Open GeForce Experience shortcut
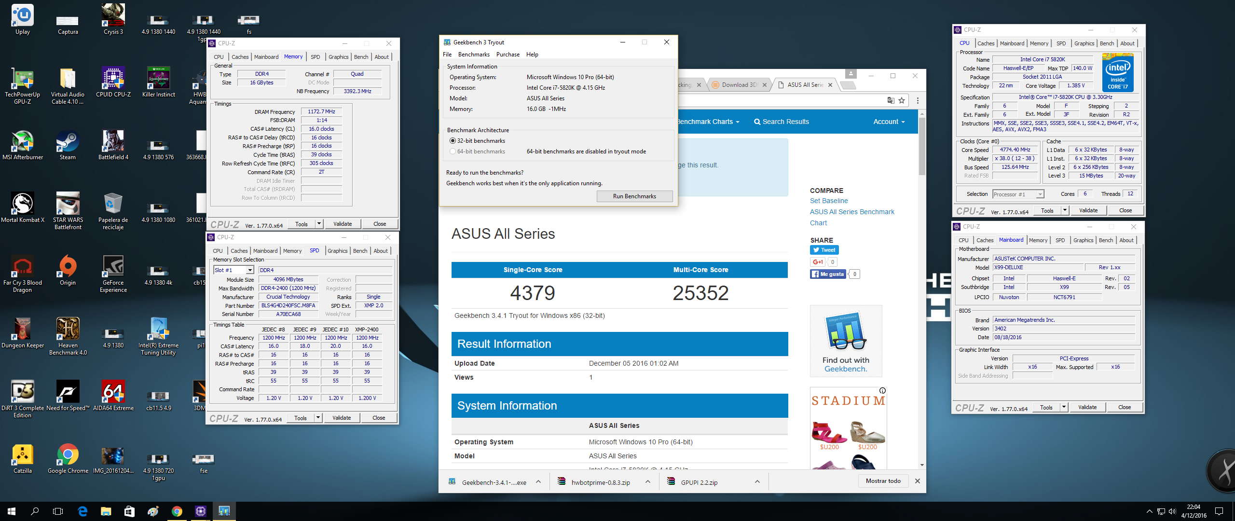 tap(113, 274)
